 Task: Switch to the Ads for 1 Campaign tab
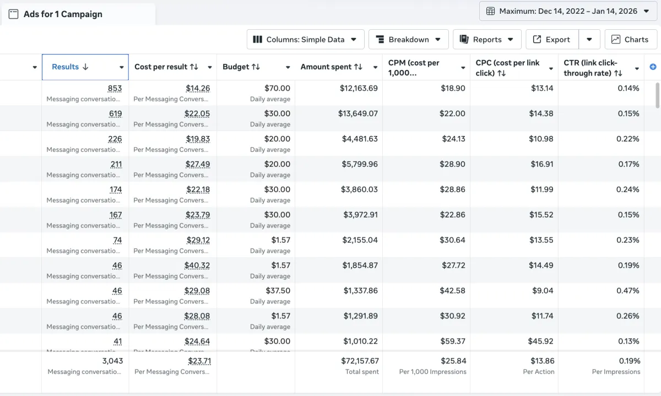[62, 14]
